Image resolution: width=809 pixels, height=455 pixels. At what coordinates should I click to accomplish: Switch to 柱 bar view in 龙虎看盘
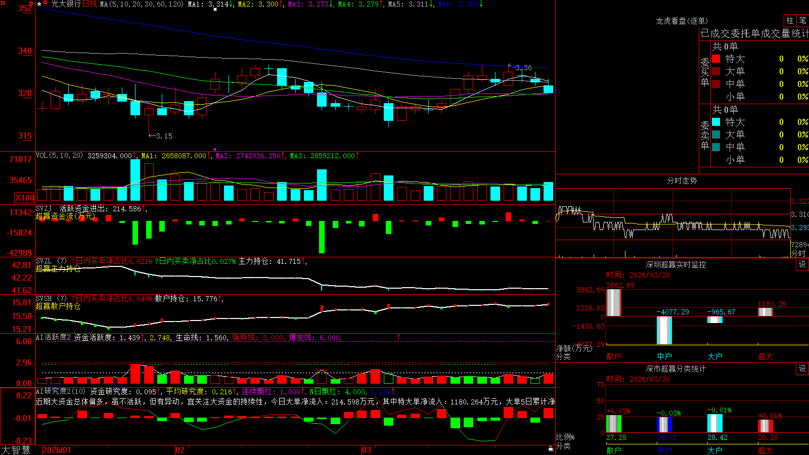[x=790, y=20]
